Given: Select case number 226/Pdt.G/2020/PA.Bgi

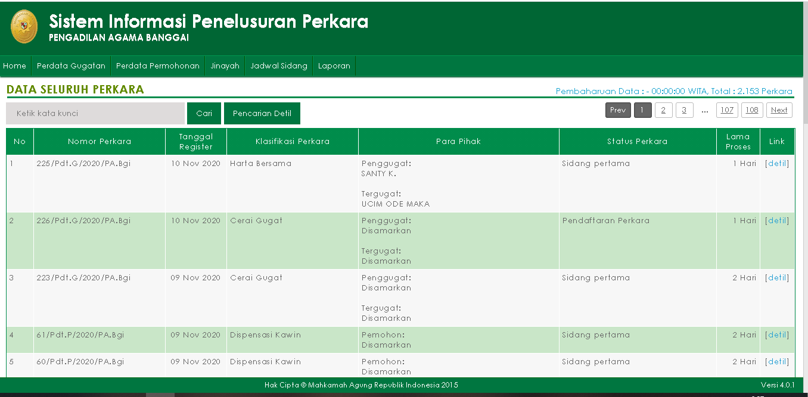Looking at the screenshot, I should [83, 220].
